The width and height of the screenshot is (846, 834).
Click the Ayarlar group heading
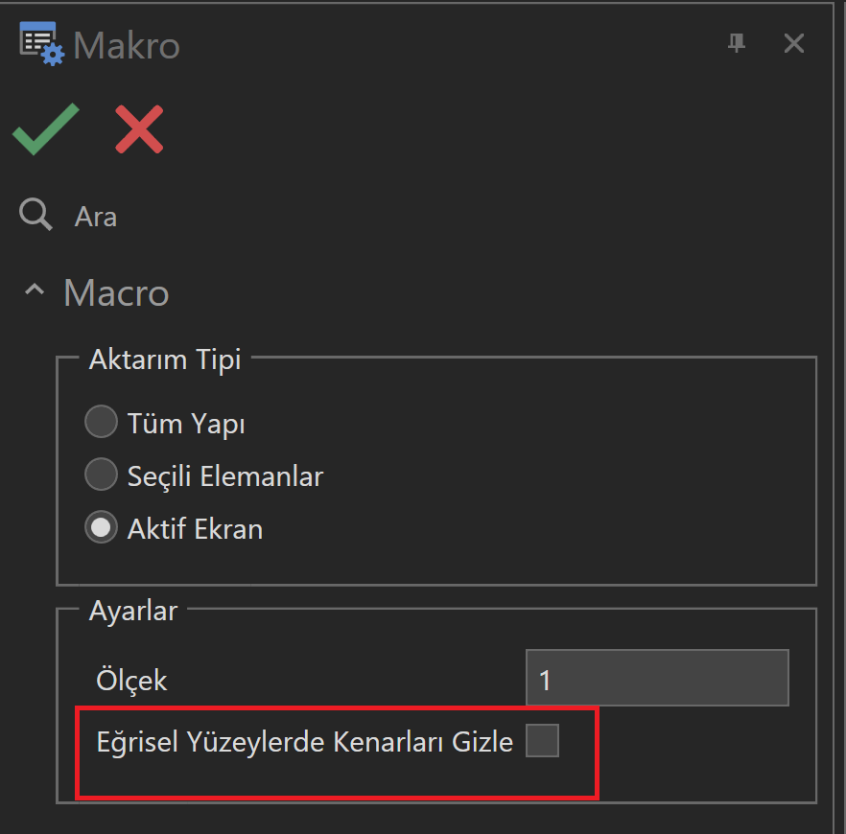[133, 611]
